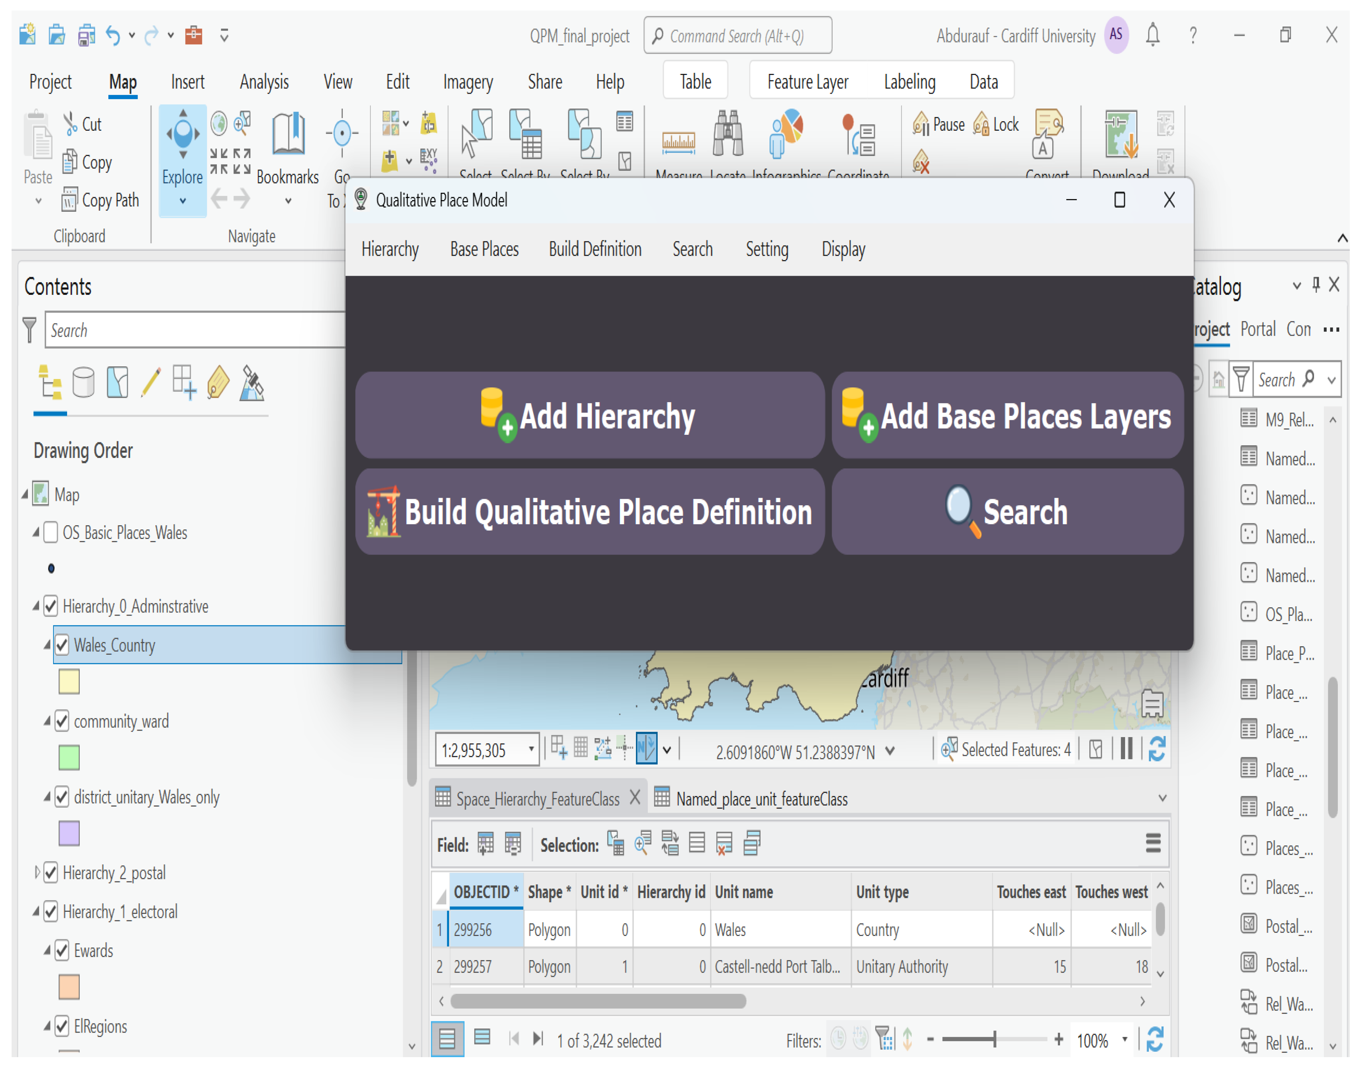Select List By Data Source view
The height and width of the screenshot is (1067, 1361).
tap(83, 382)
